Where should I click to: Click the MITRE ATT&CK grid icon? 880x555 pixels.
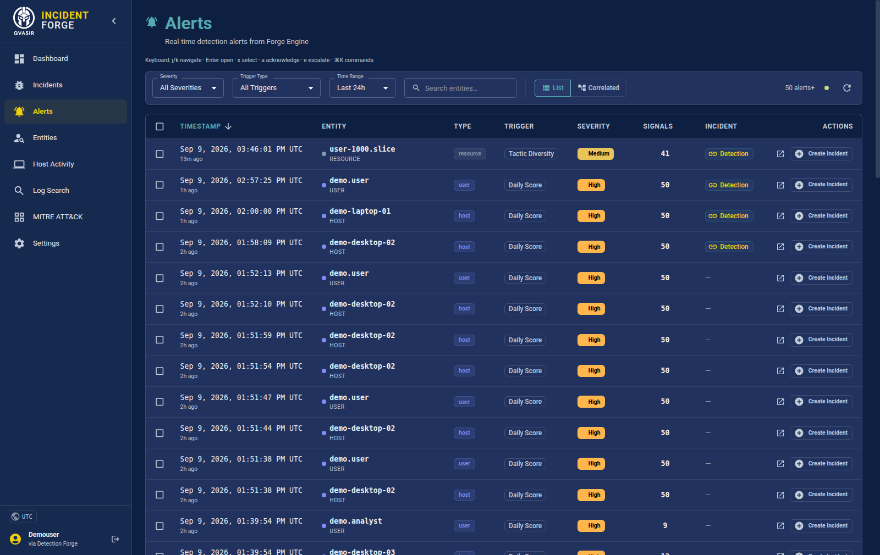click(x=19, y=217)
